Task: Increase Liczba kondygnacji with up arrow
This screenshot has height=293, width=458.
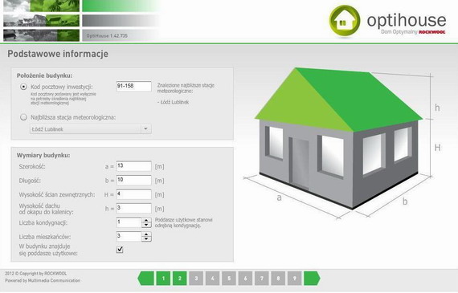Action: (x=146, y=220)
